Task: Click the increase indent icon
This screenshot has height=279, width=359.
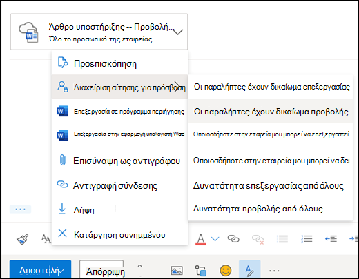Action: pyautogui.click(x=354, y=239)
